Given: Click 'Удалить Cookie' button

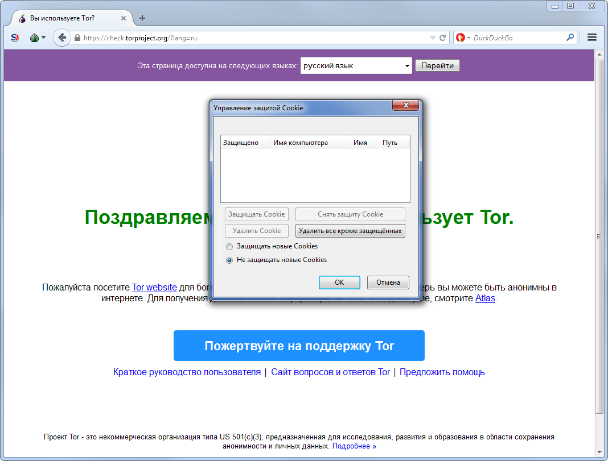Looking at the screenshot, I should click(256, 231).
